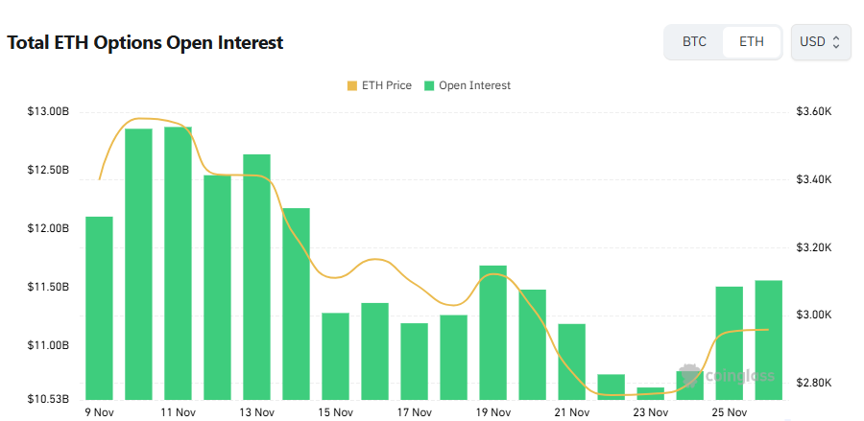Image resolution: width=864 pixels, height=421 pixels.
Task: Click the 25 Nov open interest bar
Action: pyautogui.click(x=729, y=342)
